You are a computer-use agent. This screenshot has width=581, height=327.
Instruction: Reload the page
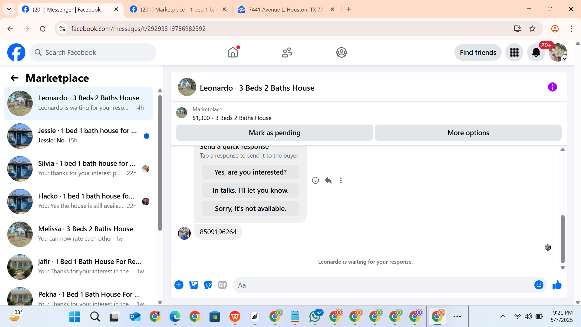(x=43, y=29)
